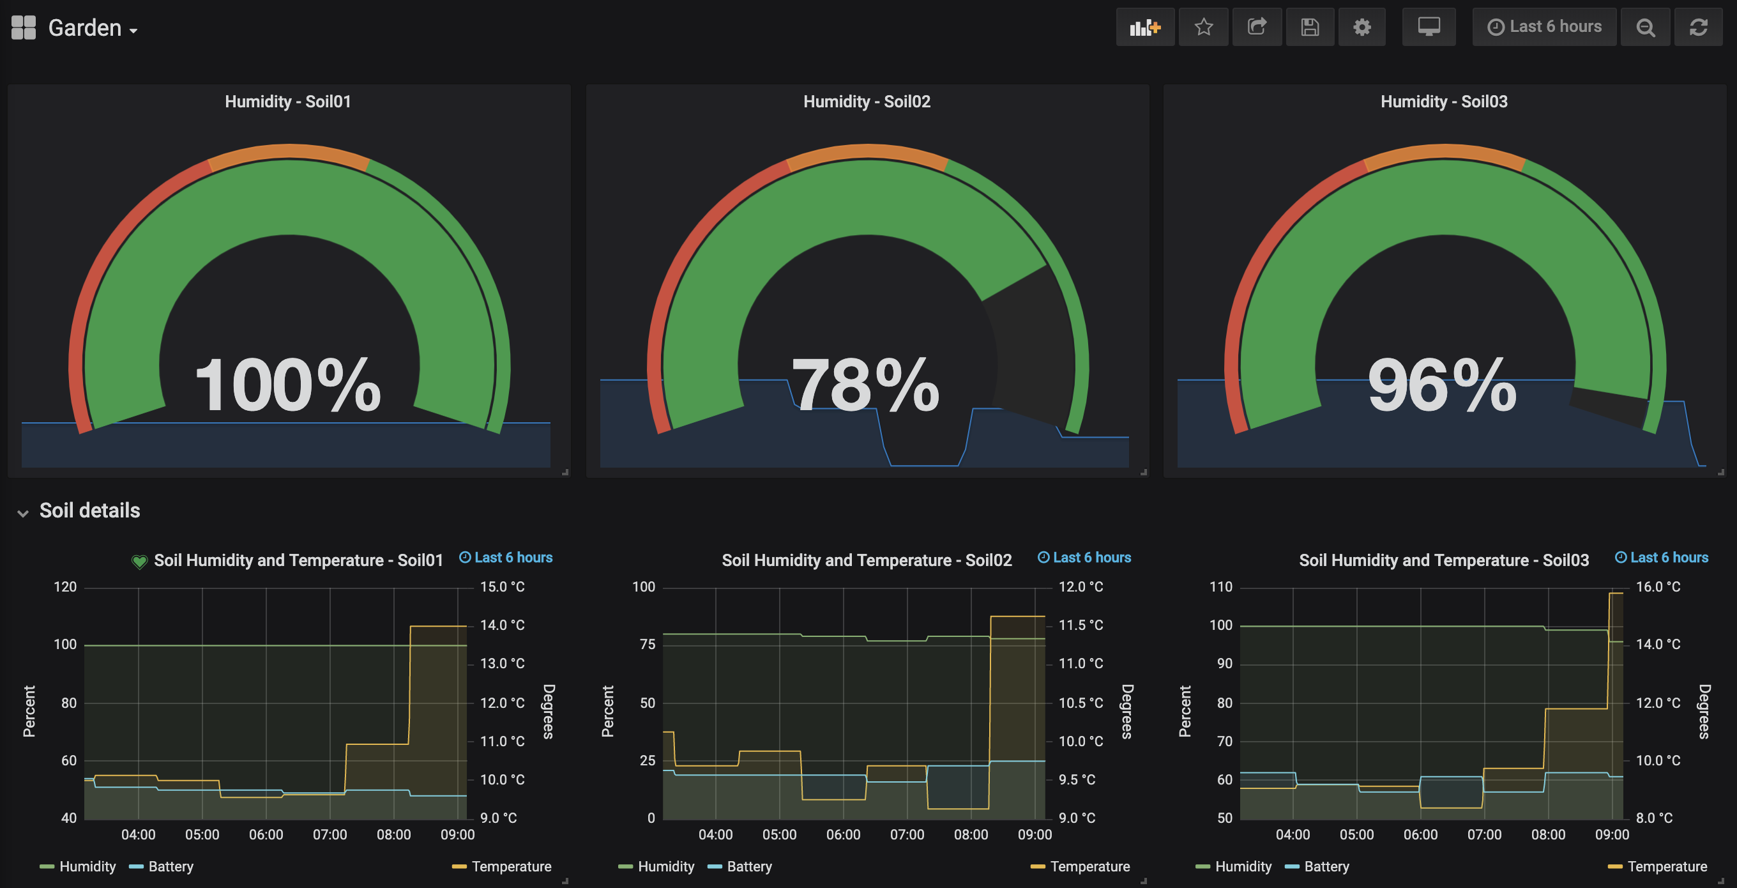Click resize handle of Humidity - Soil01 panel
1737x888 pixels.
point(565,472)
